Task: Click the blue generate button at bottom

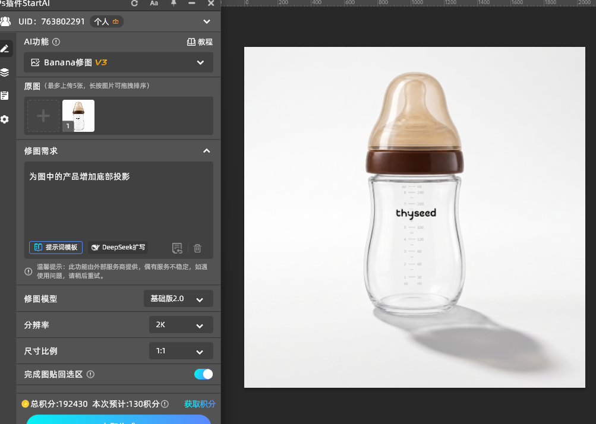Action: (118, 419)
